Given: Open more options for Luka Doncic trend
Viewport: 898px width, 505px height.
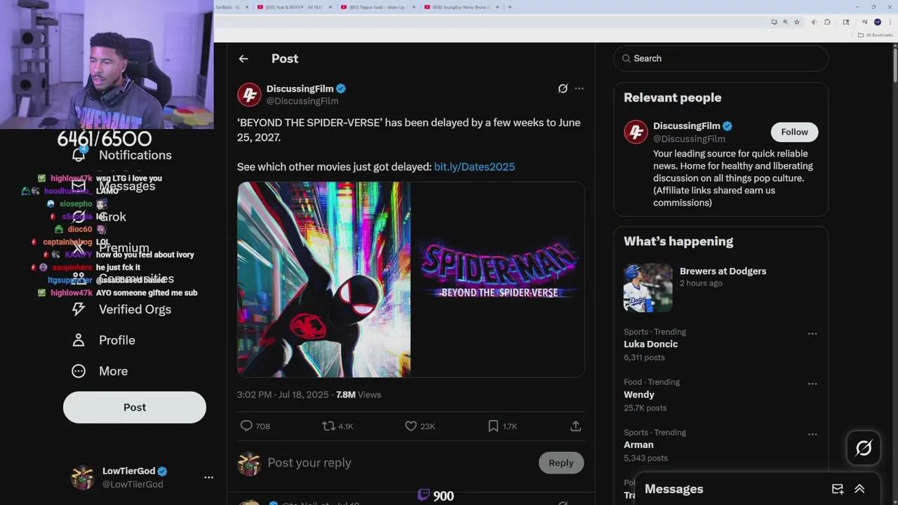Looking at the screenshot, I should click(x=812, y=334).
